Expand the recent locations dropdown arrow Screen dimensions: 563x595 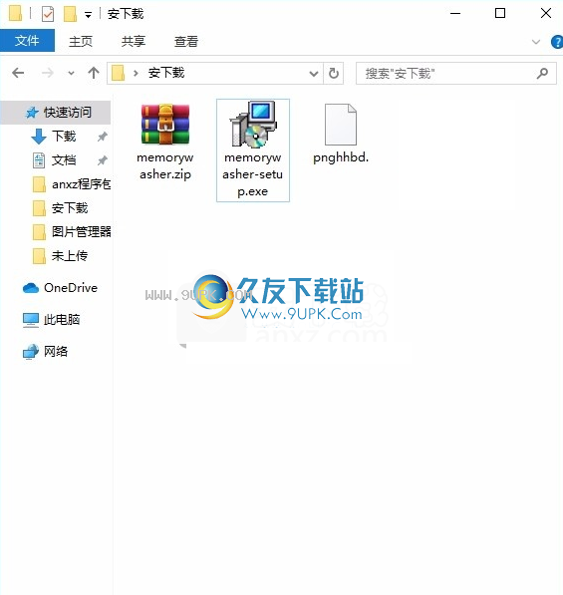(x=71, y=73)
